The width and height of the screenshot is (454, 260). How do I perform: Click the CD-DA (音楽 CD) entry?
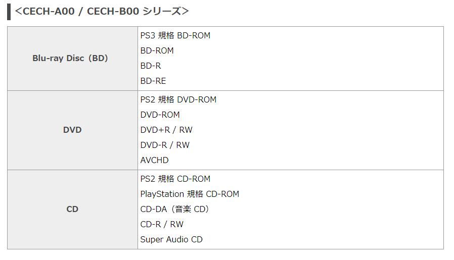pos(174,209)
